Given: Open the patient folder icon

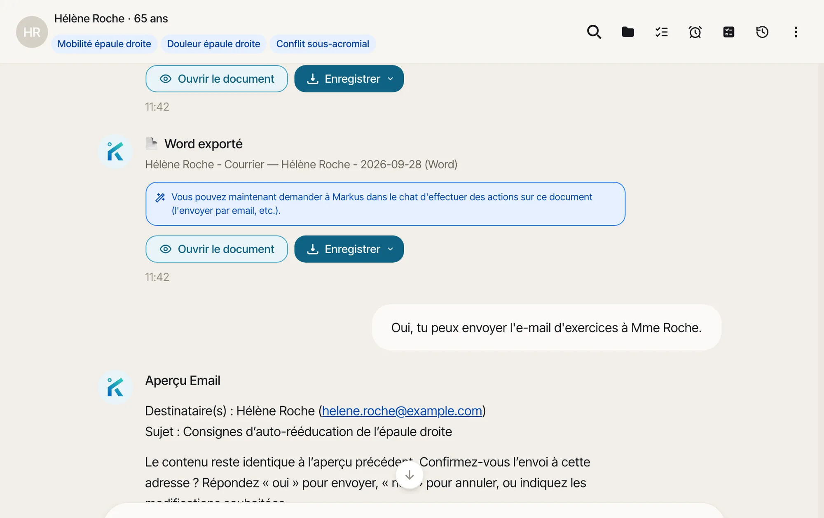Looking at the screenshot, I should [x=627, y=32].
